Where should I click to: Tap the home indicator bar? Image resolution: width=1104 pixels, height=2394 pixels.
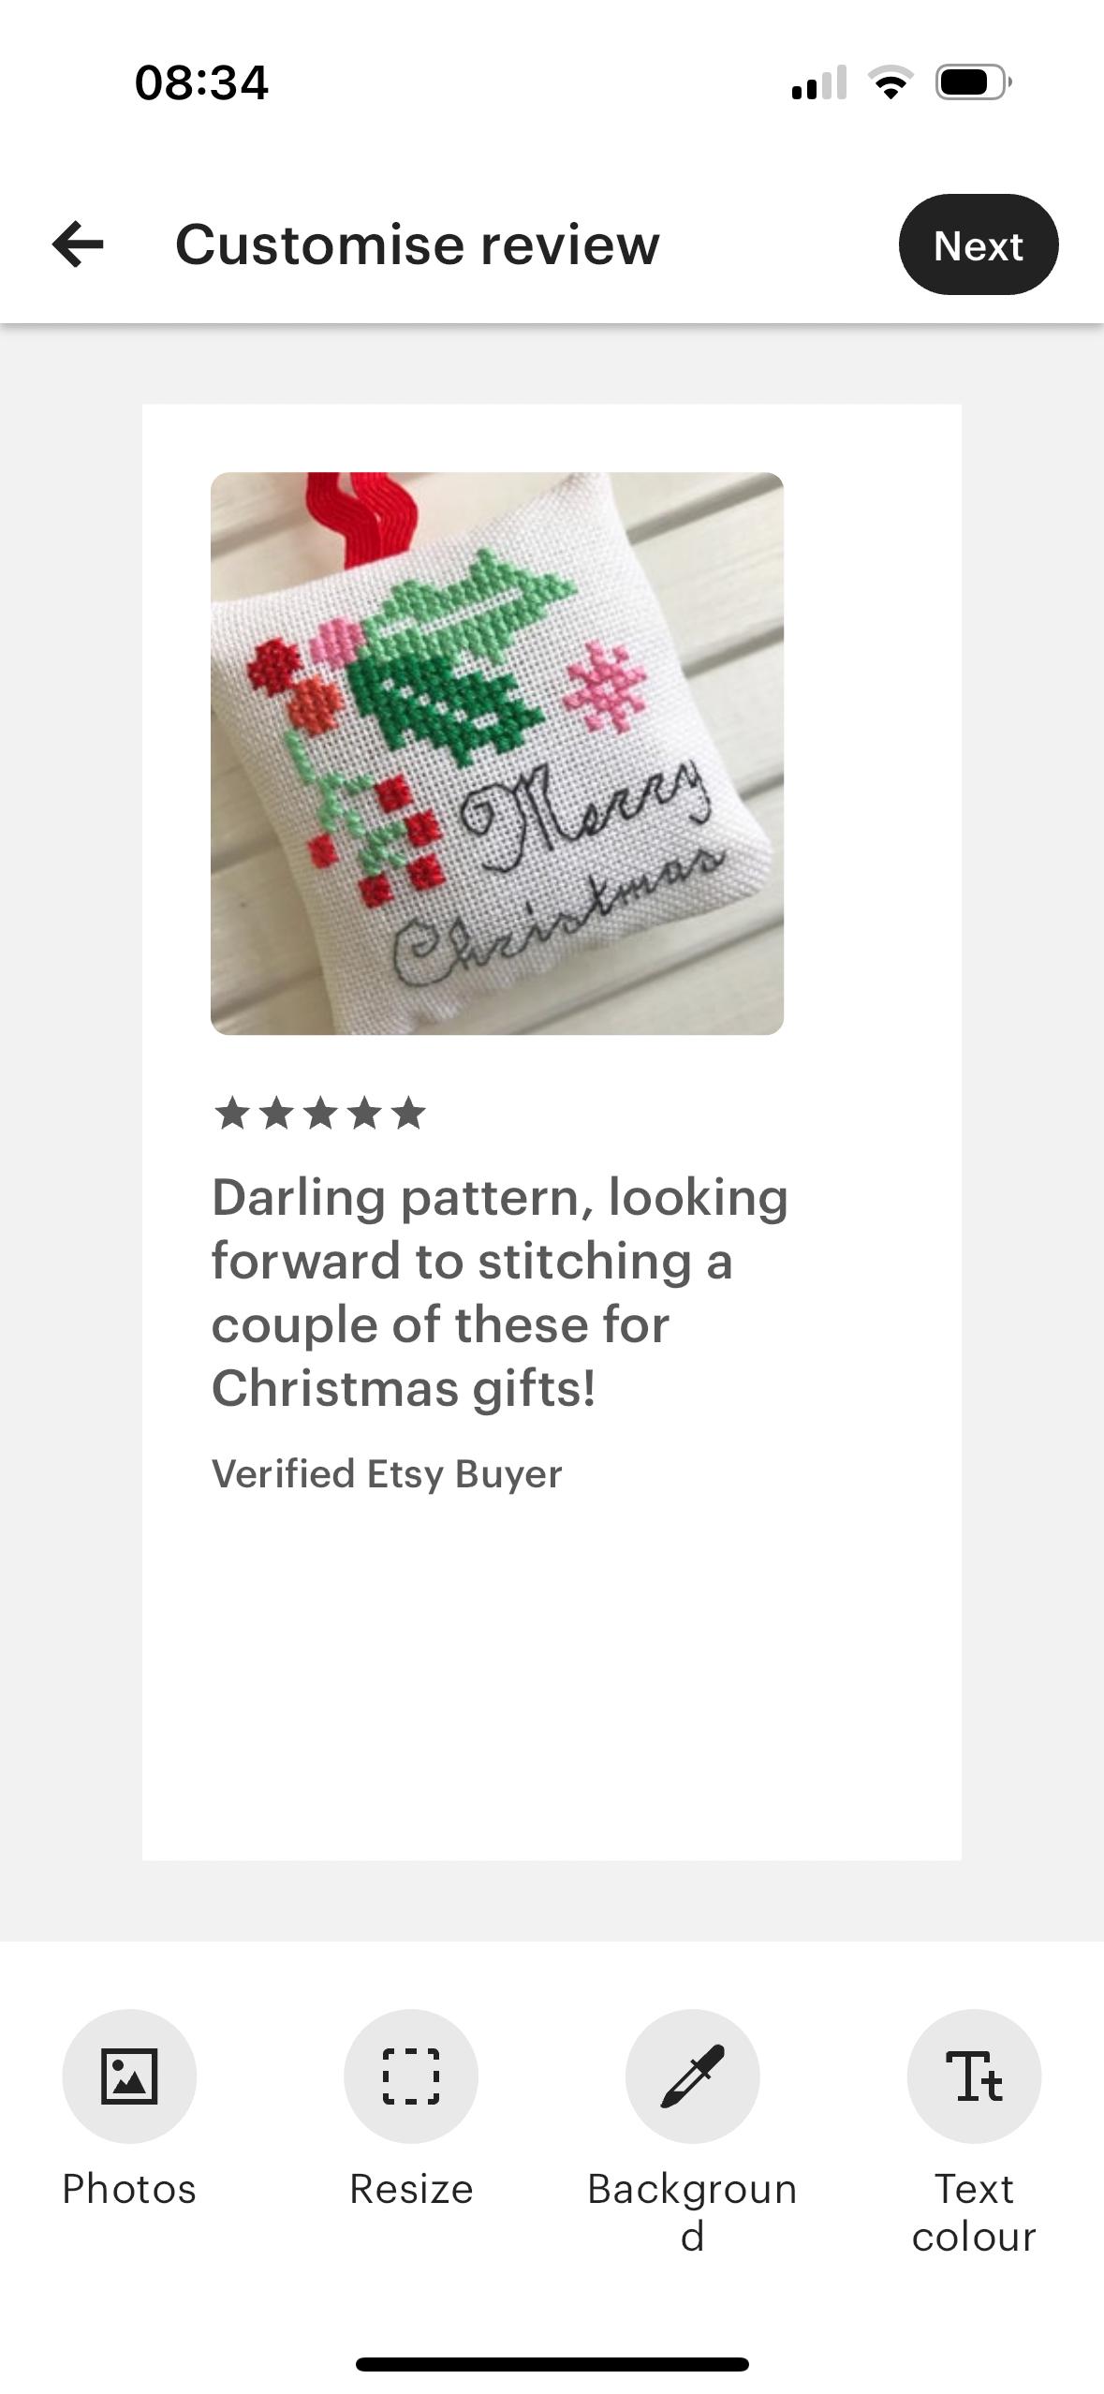(552, 2364)
